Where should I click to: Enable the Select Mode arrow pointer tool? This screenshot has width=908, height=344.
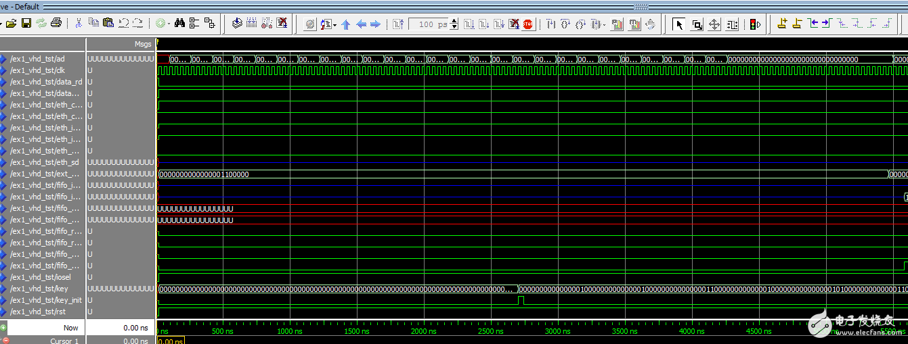679,24
